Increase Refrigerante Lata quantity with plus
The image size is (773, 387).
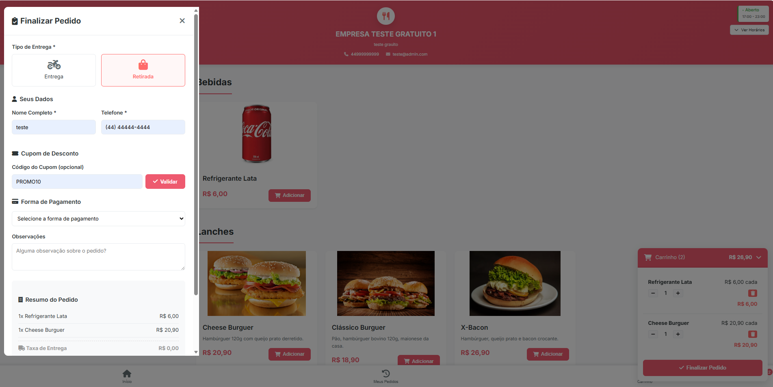[678, 293]
